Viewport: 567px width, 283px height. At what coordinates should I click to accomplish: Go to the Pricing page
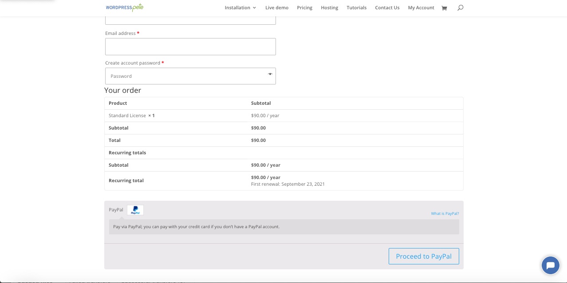pos(304,8)
